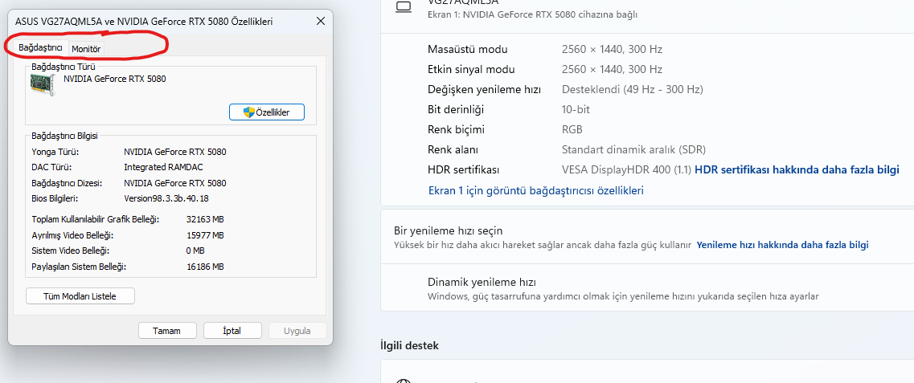
Task: Click the Bios version Version98.3.3b.40.18
Action: [166, 198]
